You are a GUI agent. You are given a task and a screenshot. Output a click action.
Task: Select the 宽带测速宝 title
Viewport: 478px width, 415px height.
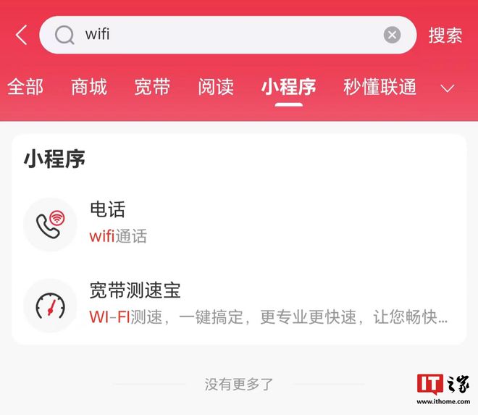tap(135, 290)
